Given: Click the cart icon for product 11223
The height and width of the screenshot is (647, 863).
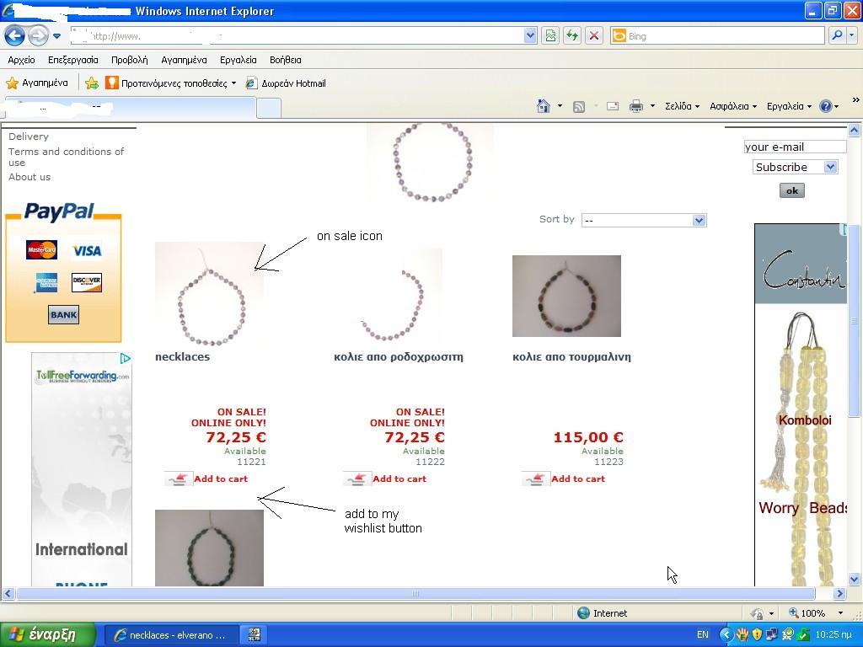Looking at the screenshot, I should point(535,479).
